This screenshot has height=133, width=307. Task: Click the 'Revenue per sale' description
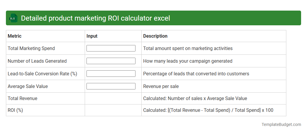click(x=161, y=86)
